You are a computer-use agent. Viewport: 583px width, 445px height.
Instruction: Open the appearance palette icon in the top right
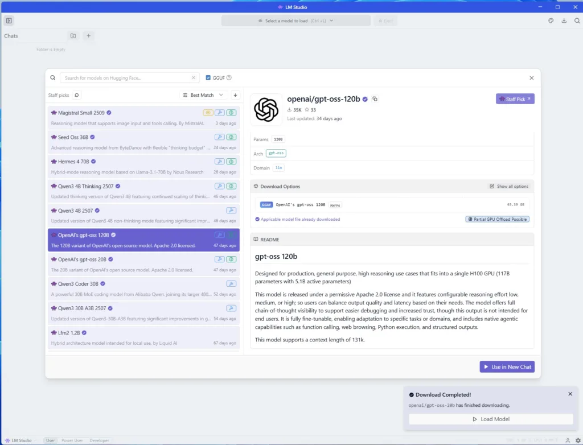(551, 21)
